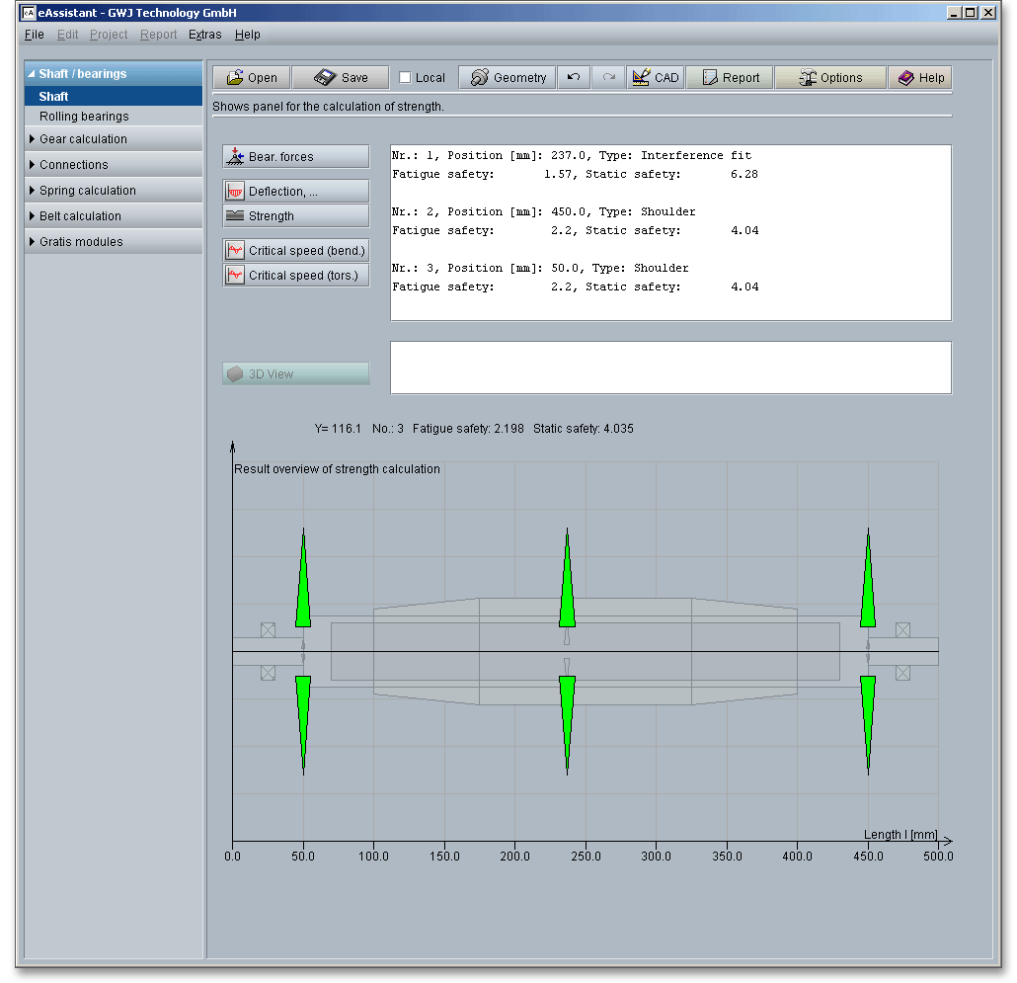Click the Critical speed (bend.) button
This screenshot has height=983, width=1017.
pos(295,251)
